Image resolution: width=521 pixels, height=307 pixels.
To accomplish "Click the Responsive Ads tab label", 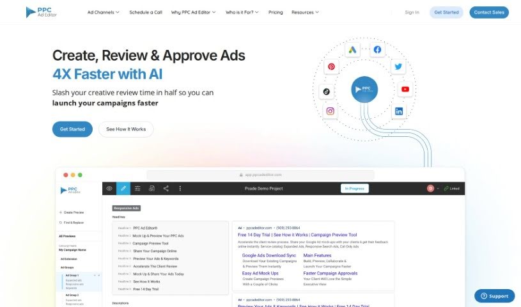I will pyautogui.click(x=127, y=209).
